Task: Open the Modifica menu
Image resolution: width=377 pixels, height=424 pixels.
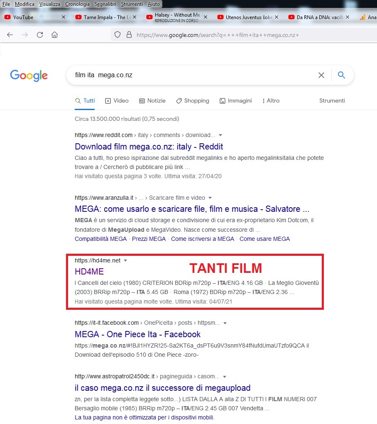Action: pos(24,4)
